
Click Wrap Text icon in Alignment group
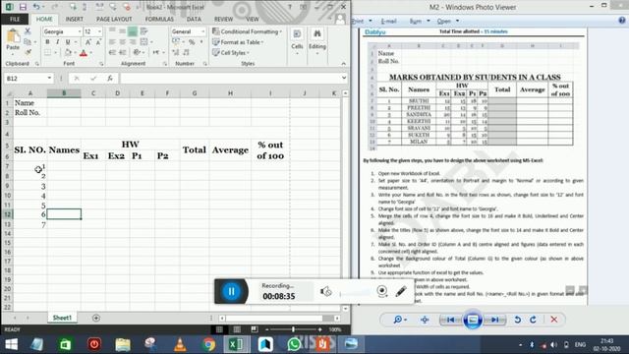[x=144, y=31]
